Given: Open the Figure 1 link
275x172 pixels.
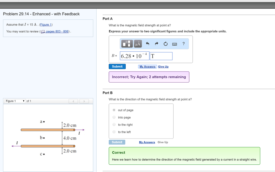Looking at the screenshot, I should pyautogui.click(x=46, y=24).
